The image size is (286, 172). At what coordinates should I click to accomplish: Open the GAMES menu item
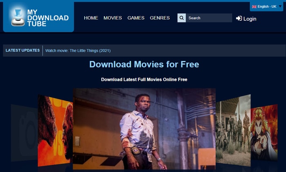[x=136, y=18]
